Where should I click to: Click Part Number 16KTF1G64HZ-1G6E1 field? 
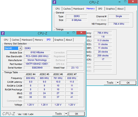37,64
